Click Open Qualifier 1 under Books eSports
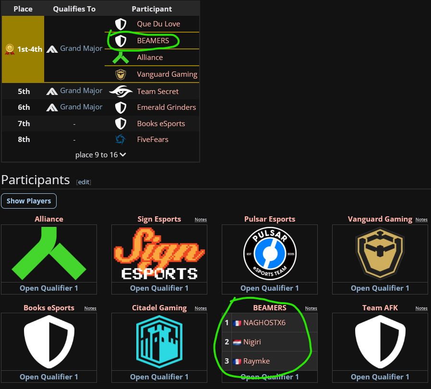This screenshot has height=389, width=431. (x=49, y=377)
